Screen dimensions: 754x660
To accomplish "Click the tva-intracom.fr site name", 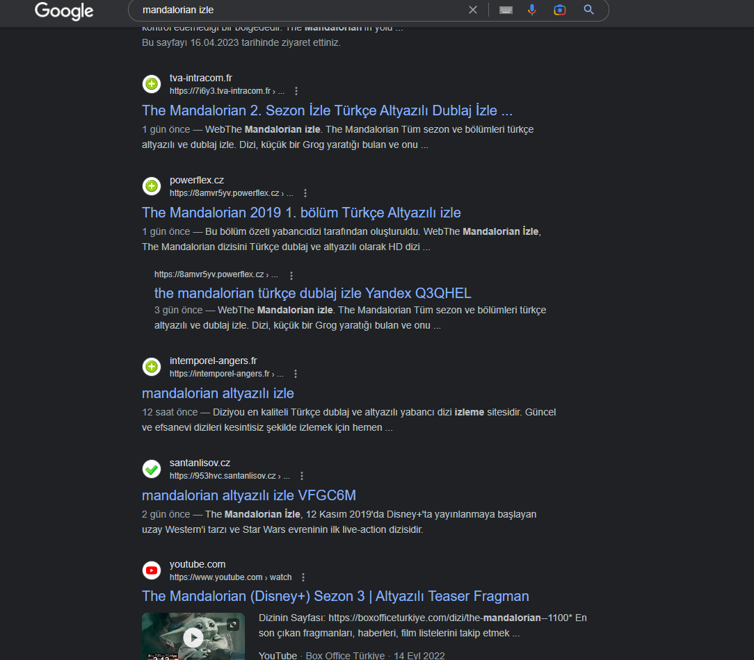I will tap(200, 78).
